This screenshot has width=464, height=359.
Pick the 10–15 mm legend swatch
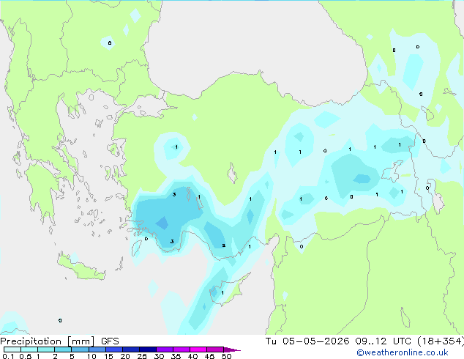(97, 349)
